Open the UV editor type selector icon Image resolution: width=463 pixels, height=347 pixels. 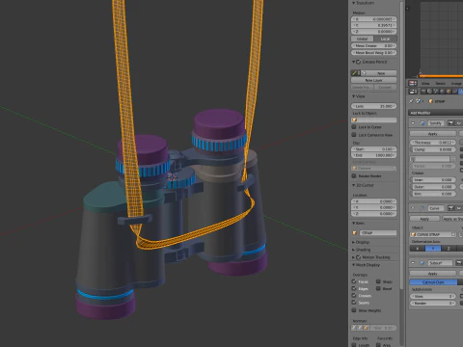(x=413, y=83)
